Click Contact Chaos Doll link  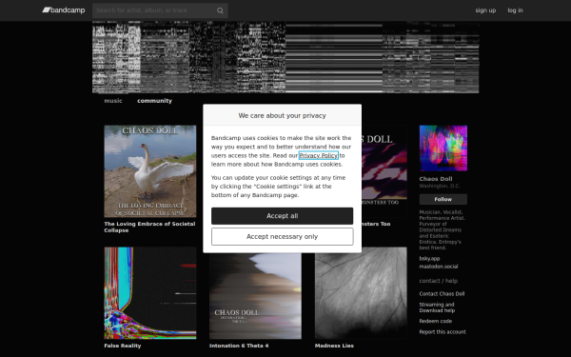click(442, 294)
